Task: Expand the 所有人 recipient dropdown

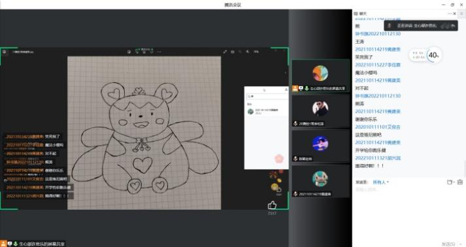Action: click(380, 182)
